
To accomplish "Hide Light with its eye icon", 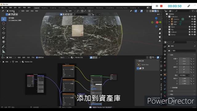I will click(192, 22).
